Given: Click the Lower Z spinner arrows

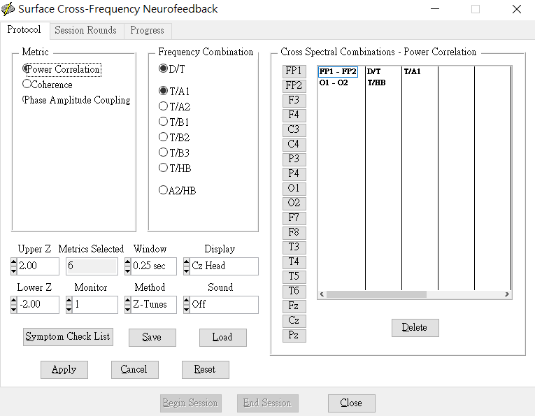Looking at the screenshot, I should coord(14,305).
